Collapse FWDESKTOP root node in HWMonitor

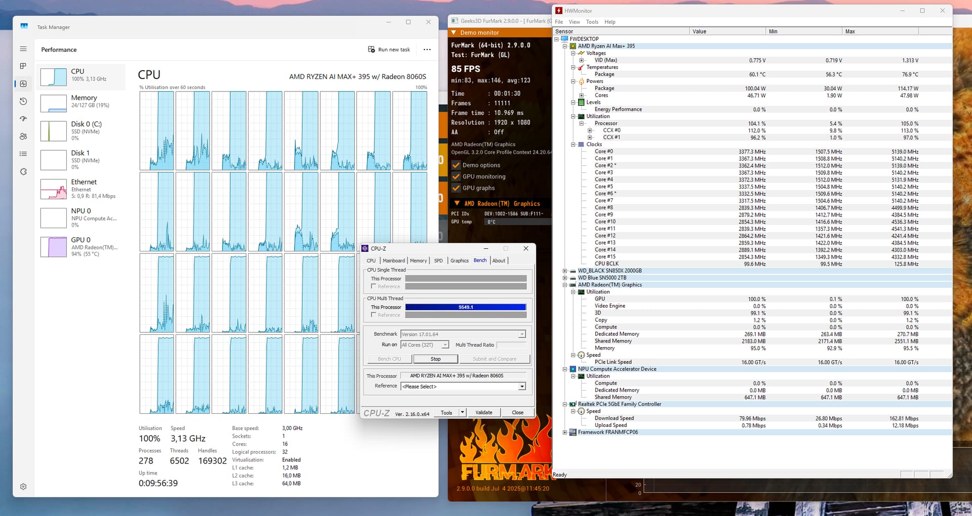point(556,39)
